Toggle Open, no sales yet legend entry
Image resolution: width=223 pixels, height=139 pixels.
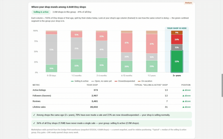101,81
